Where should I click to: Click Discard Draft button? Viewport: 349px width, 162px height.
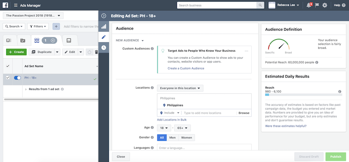[309, 157]
